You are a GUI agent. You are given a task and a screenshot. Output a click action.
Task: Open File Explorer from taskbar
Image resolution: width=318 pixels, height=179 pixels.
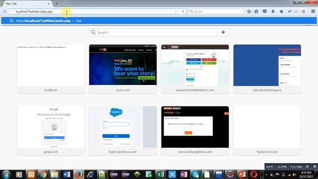[x=54, y=175]
